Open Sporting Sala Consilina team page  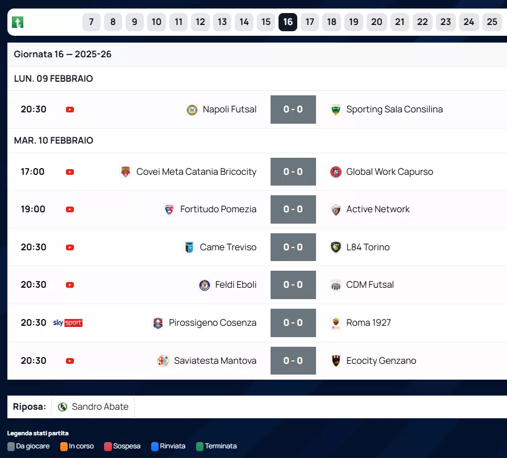click(394, 110)
